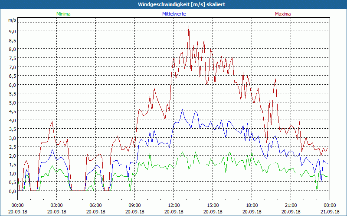
Task: Click the 5,5 y-axis value
Action: (13, 94)
